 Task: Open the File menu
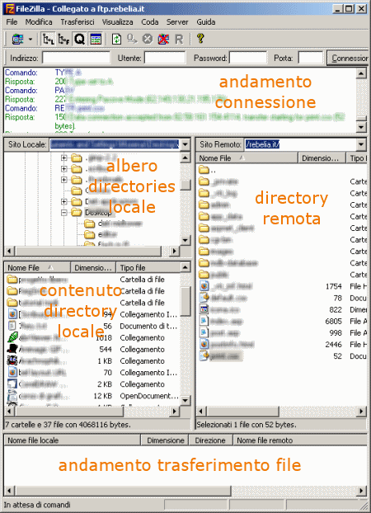coord(12,22)
